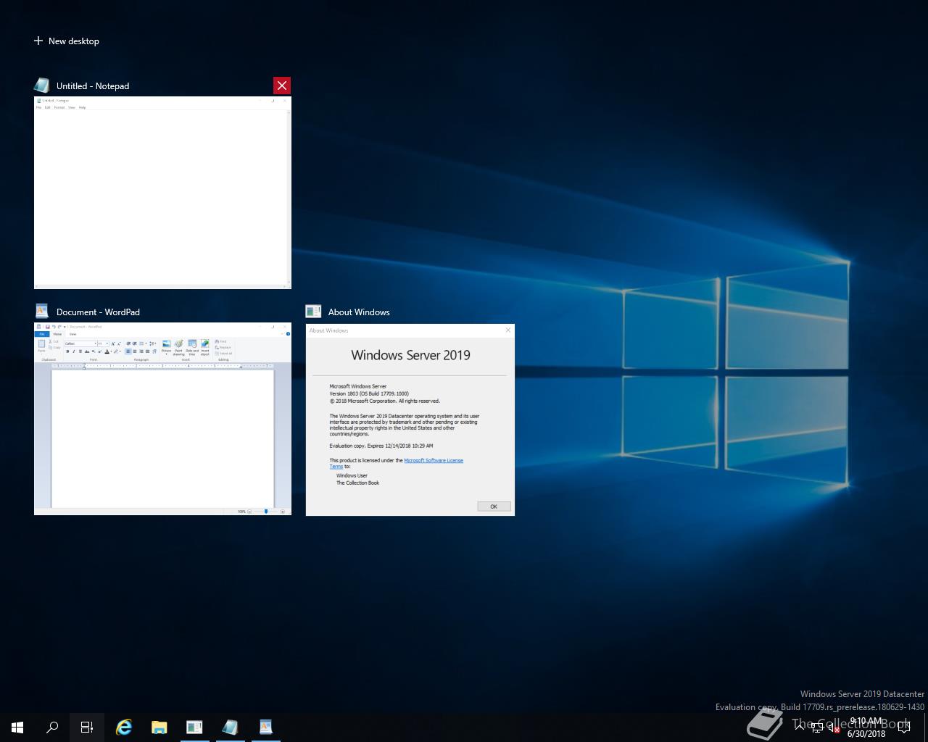The image size is (928, 742).
Task: Launch Internet Explorer from taskbar
Action: click(x=124, y=727)
